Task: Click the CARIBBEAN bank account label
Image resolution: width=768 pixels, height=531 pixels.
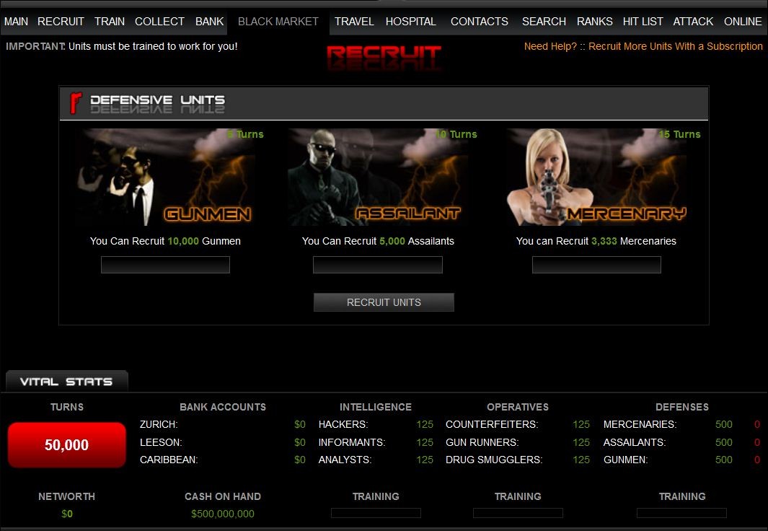Action: coord(169,460)
